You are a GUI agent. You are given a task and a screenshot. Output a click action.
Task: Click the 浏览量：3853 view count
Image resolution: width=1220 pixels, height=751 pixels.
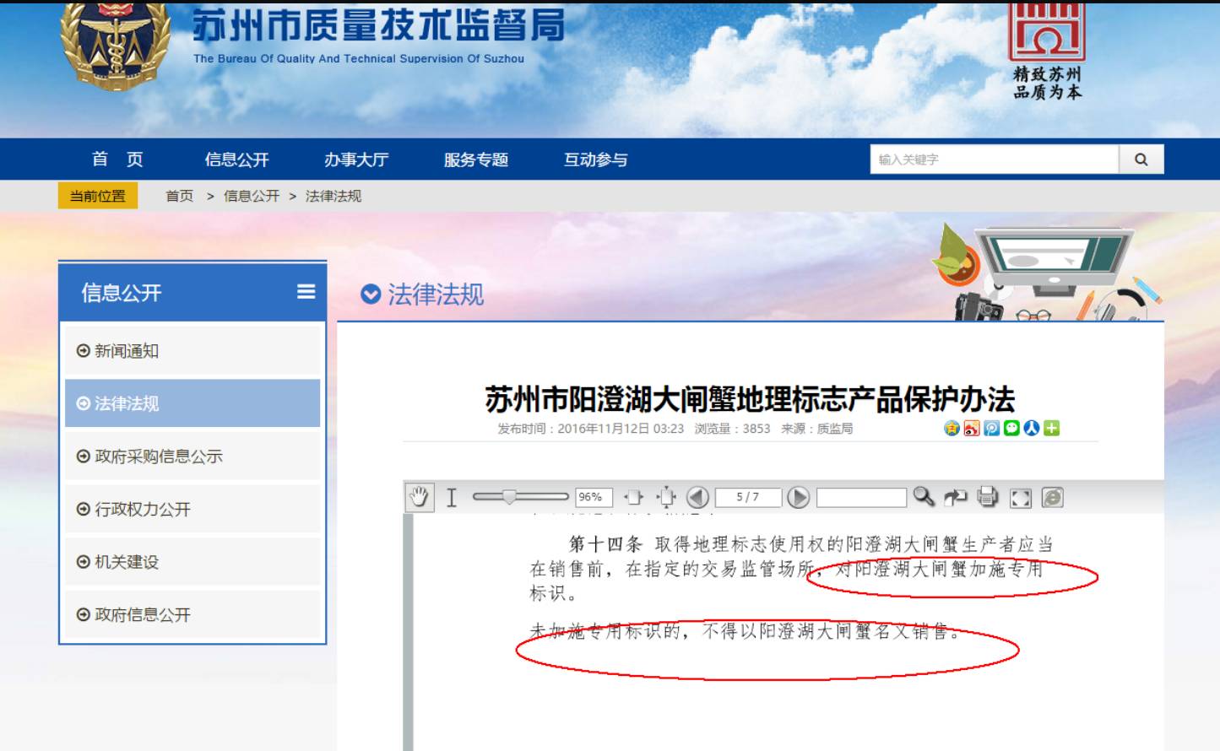click(x=732, y=429)
